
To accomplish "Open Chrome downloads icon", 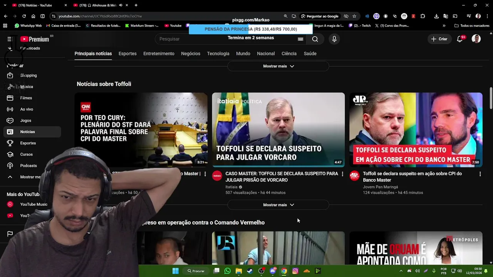I will pos(436,16).
